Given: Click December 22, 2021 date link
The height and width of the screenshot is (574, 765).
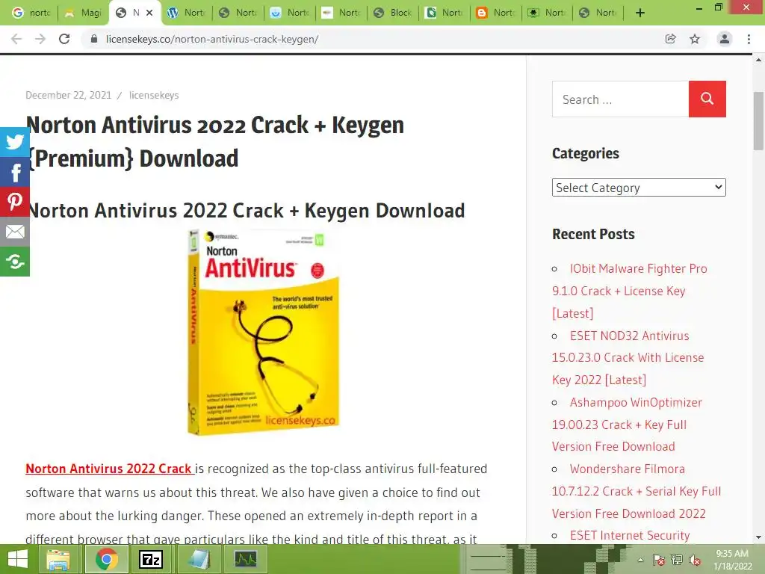Looking at the screenshot, I should [x=68, y=95].
